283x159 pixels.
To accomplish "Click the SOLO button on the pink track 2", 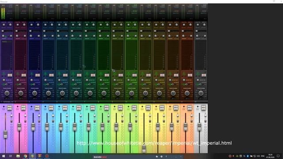I will pos(23,108).
